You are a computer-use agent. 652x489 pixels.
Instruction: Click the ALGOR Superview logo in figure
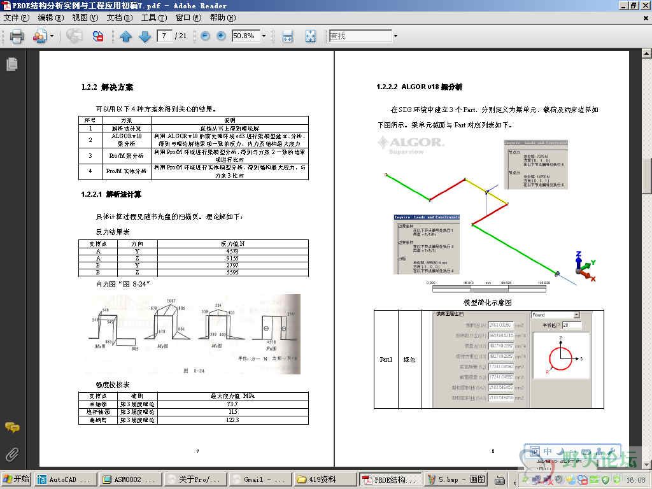(411, 145)
